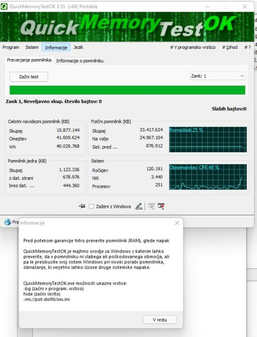Open the Program menu
Screen dimensions: 257x337
coord(11,47)
